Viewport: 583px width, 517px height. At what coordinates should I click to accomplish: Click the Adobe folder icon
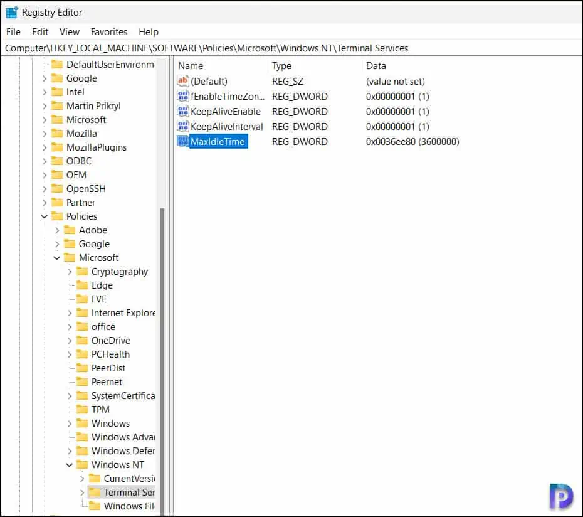pyautogui.click(x=70, y=230)
